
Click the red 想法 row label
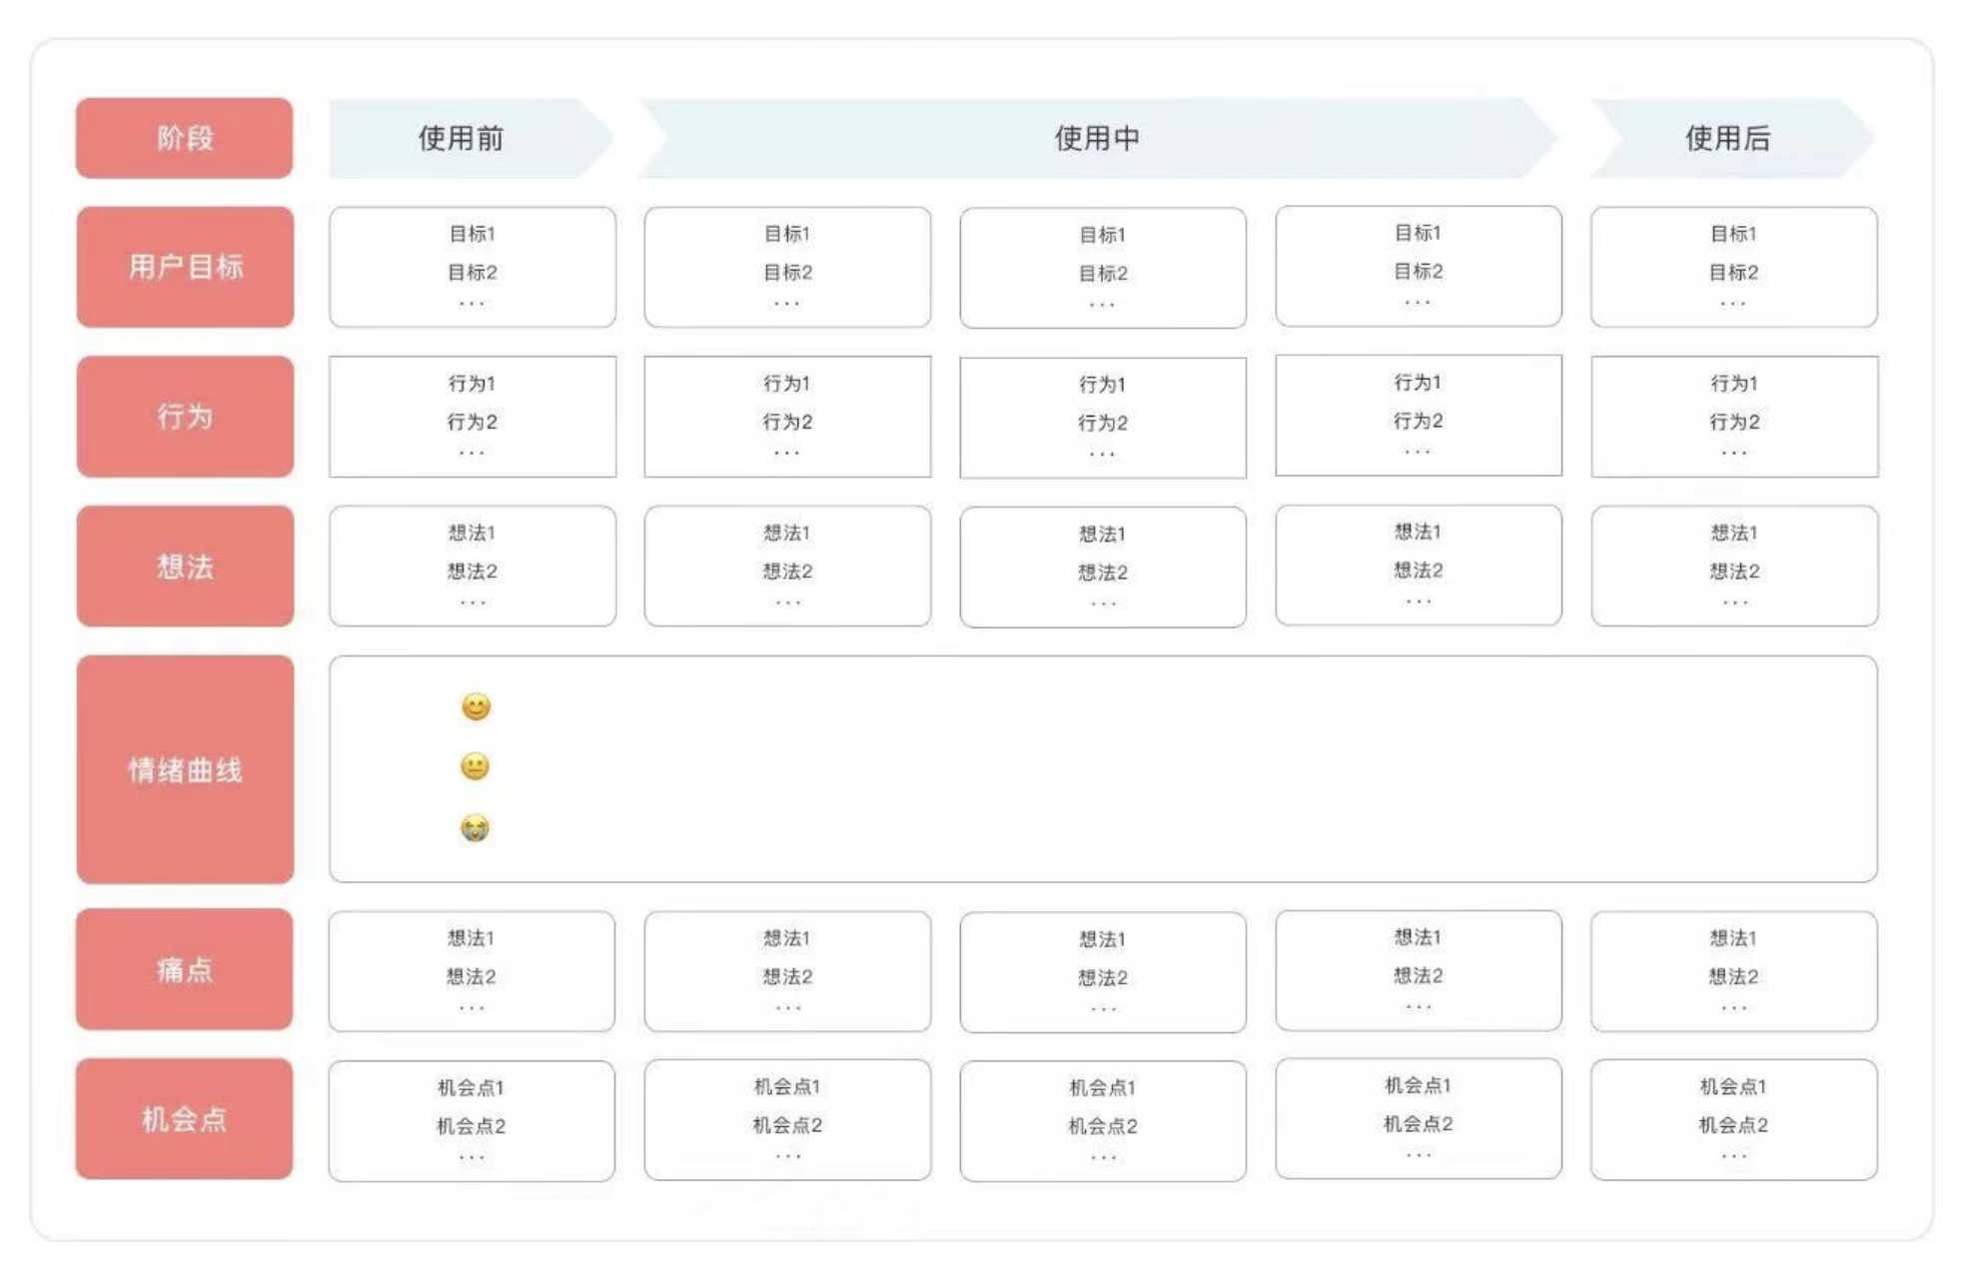[x=185, y=567]
